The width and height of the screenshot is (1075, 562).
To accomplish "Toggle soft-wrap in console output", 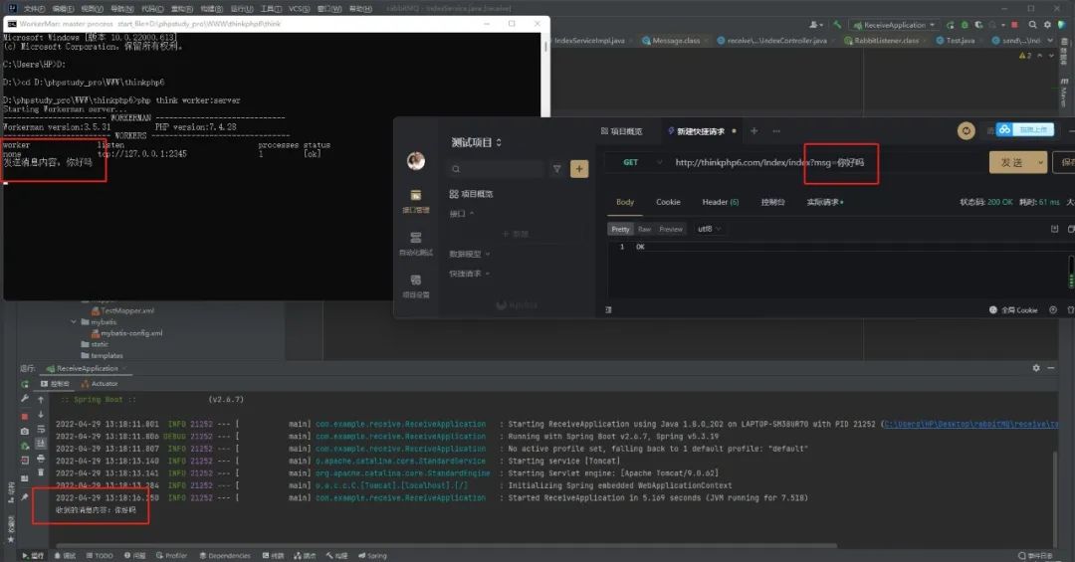I will coord(41,430).
